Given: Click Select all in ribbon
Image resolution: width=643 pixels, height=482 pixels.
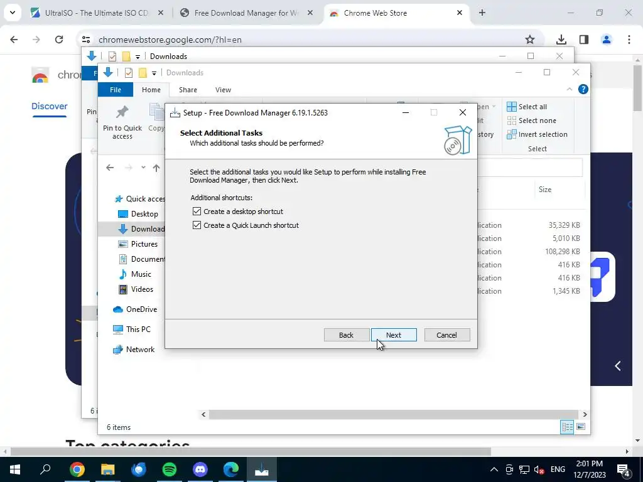Looking at the screenshot, I should click(x=527, y=107).
